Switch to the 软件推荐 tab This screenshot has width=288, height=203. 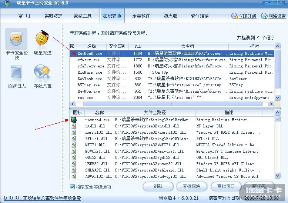coord(200,16)
